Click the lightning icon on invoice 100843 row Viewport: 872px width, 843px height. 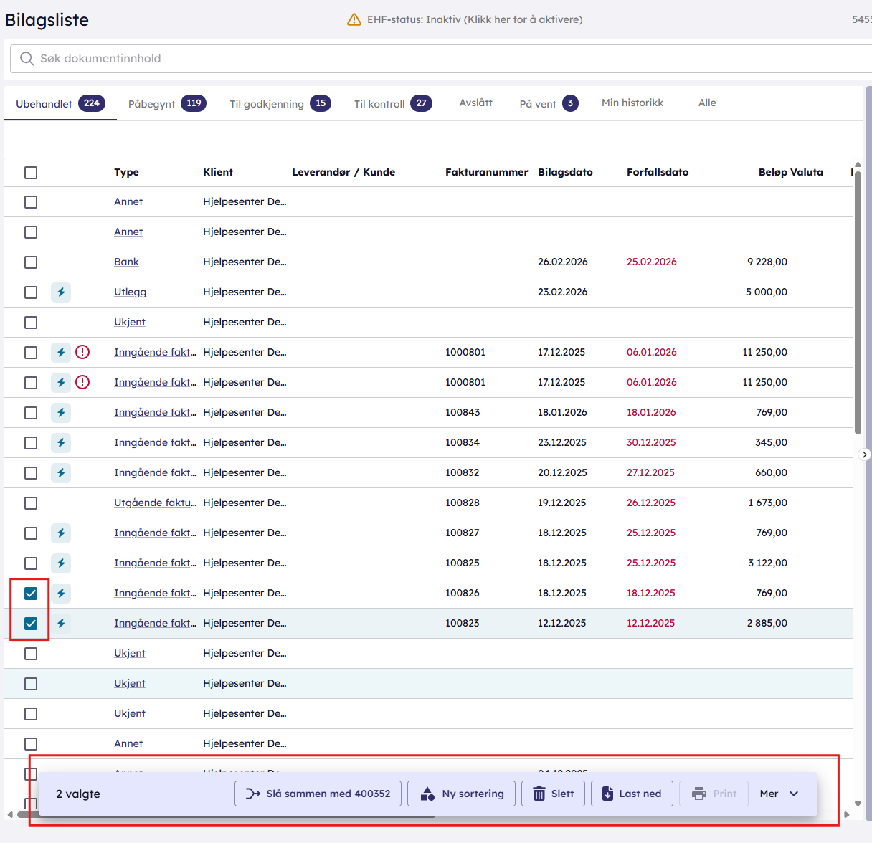coord(61,413)
